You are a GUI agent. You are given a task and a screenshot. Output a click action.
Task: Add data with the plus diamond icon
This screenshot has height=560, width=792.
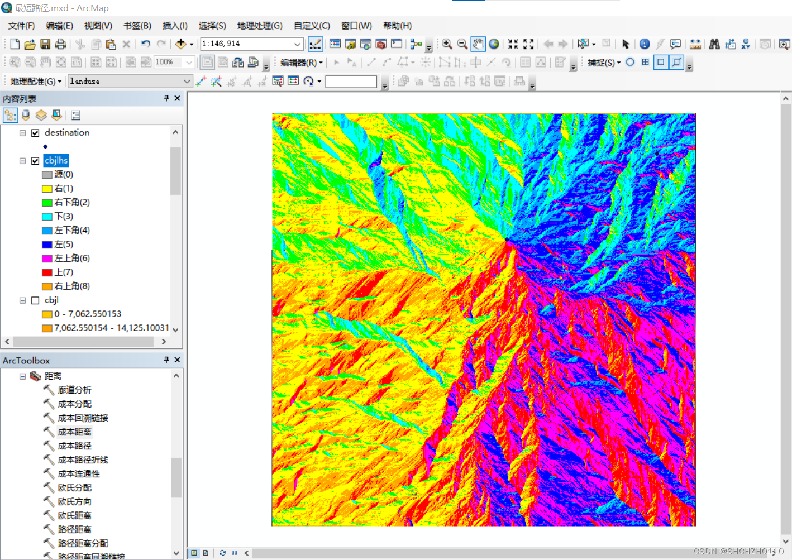click(x=180, y=44)
